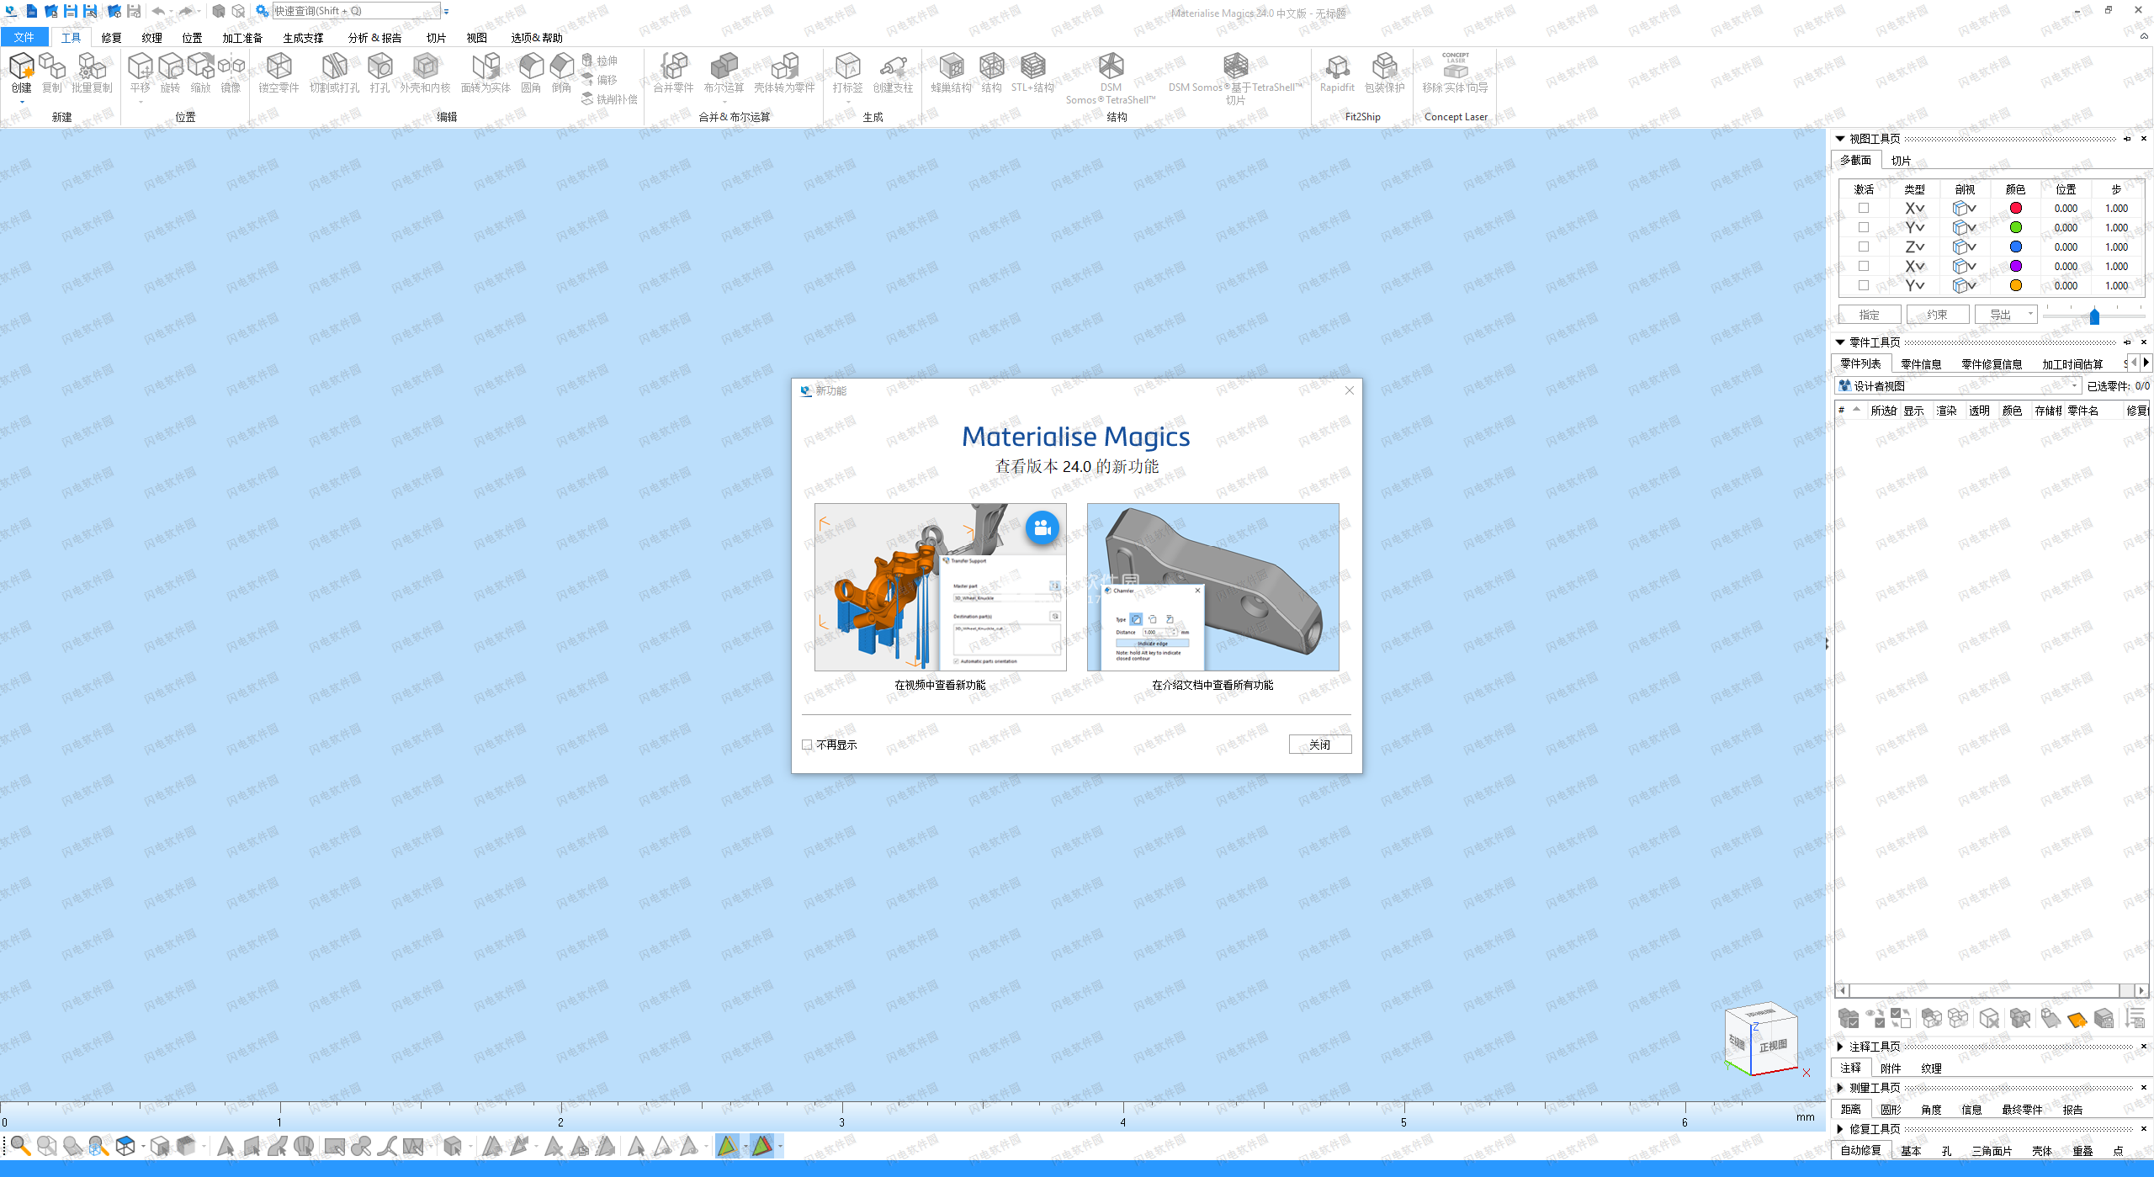This screenshot has height=1177, width=2154.
Task: Click the 壳体转为零件 shells to parts icon
Action: (x=784, y=72)
